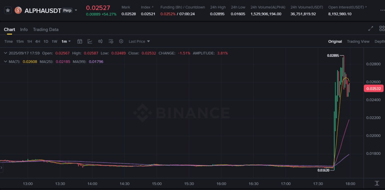Select the 1W interval

pyautogui.click(x=54, y=41)
